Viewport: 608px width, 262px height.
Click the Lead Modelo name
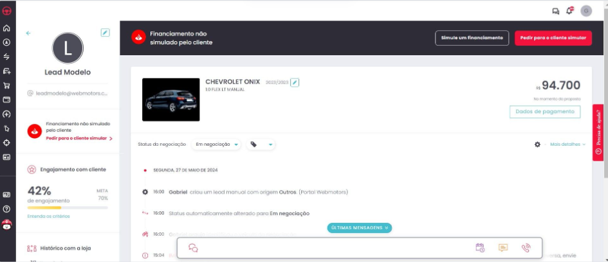coord(68,73)
